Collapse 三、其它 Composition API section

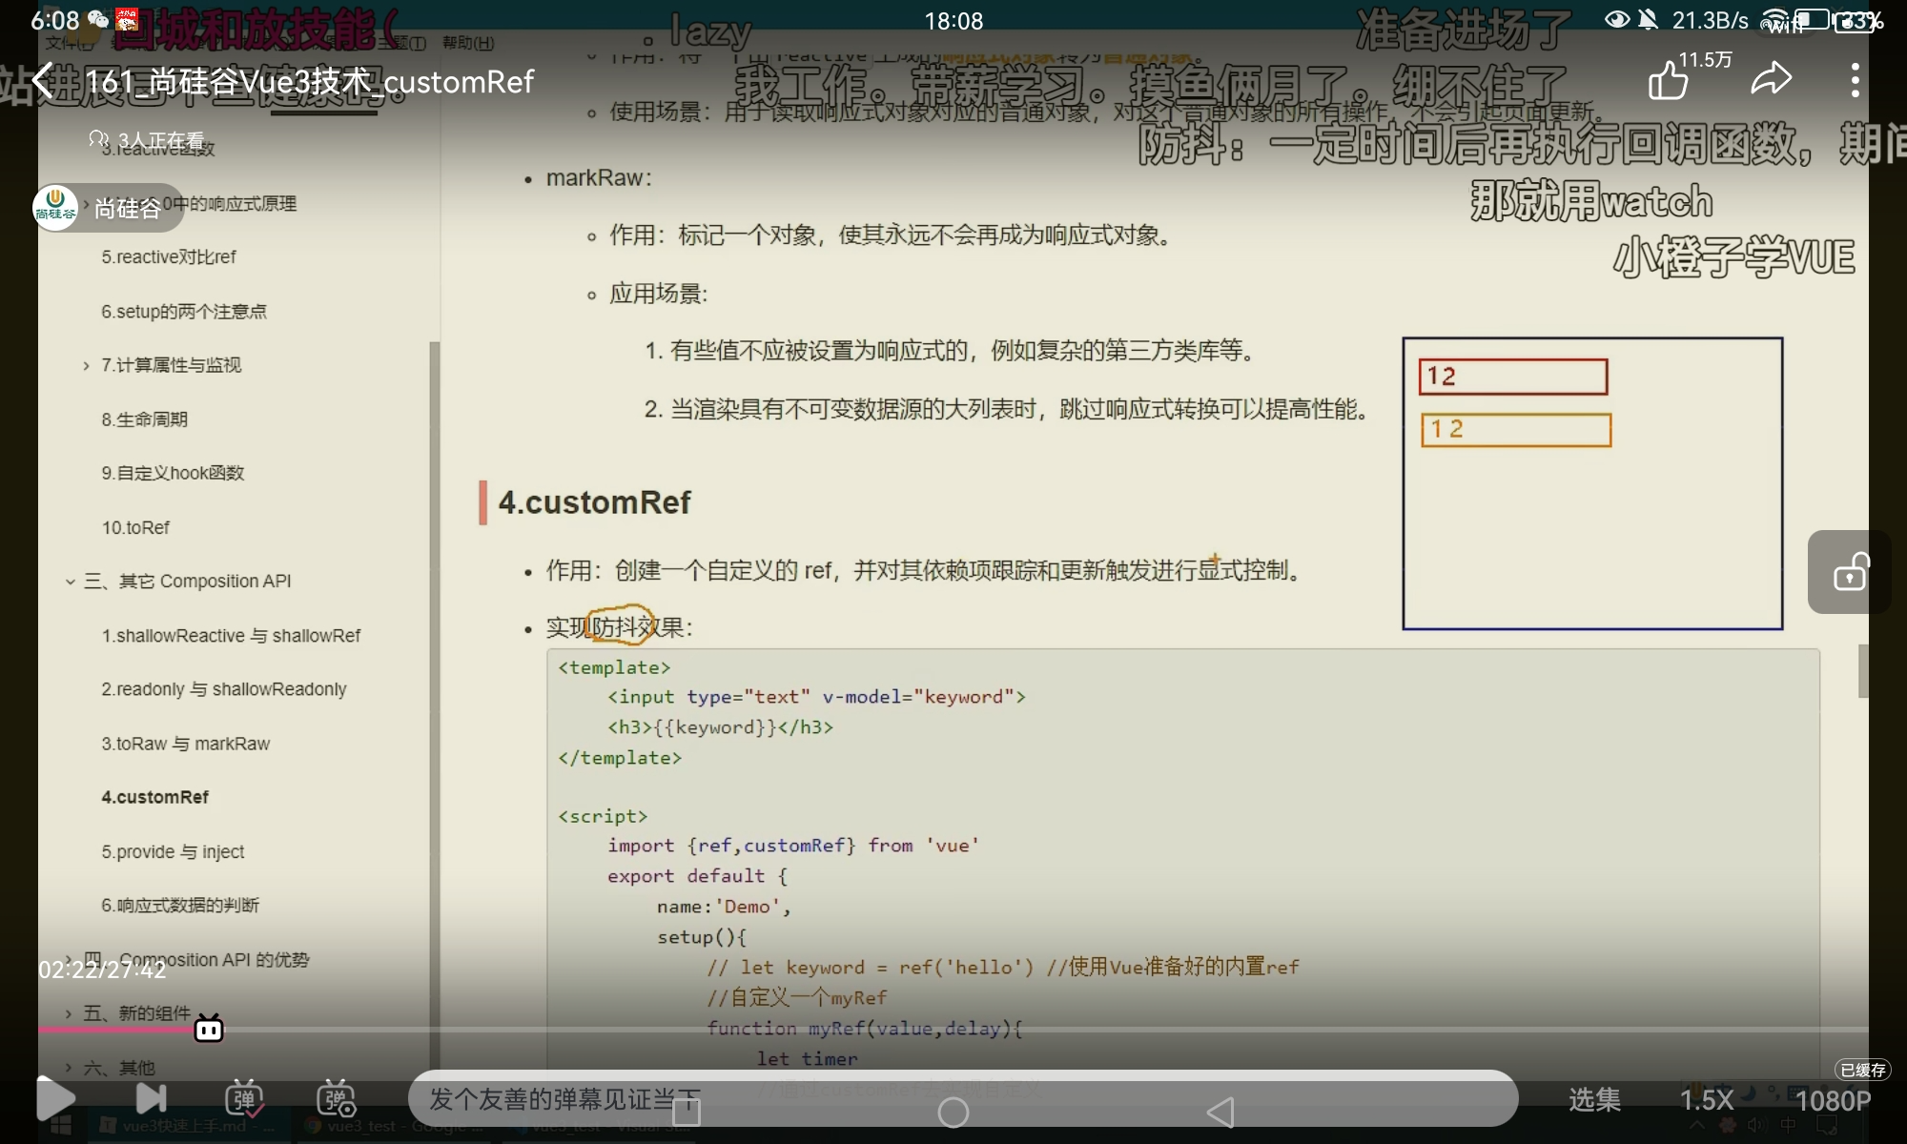tap(71, 582)
